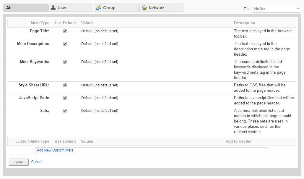Uncheck Use Default for Sets

65,111
